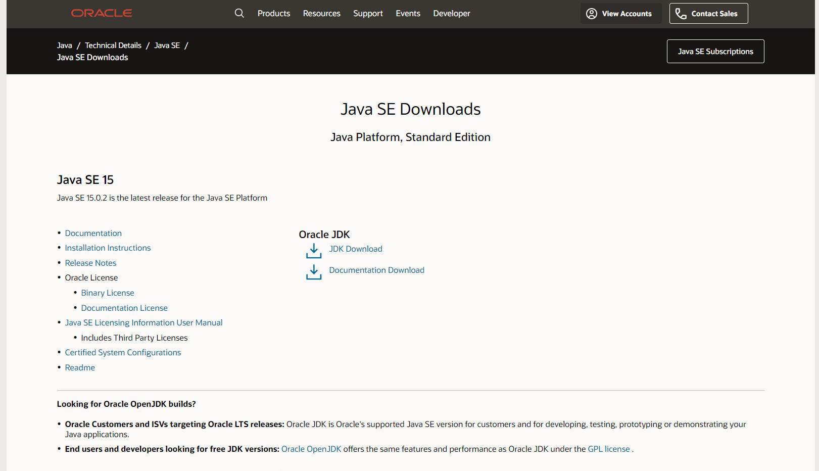The height and width of the screenshot is (471, 819).
Task: Open the Release Notes link
Action: [90, 263]
